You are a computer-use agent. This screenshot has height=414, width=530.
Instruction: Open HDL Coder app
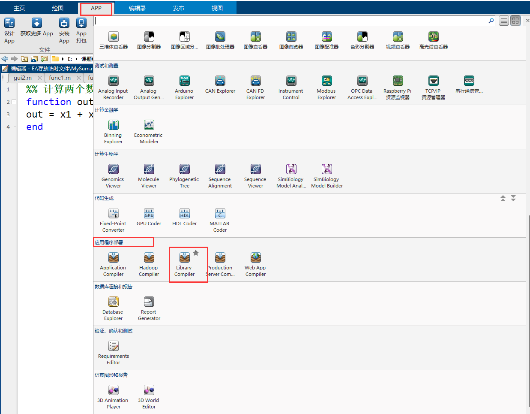point(184,217)
